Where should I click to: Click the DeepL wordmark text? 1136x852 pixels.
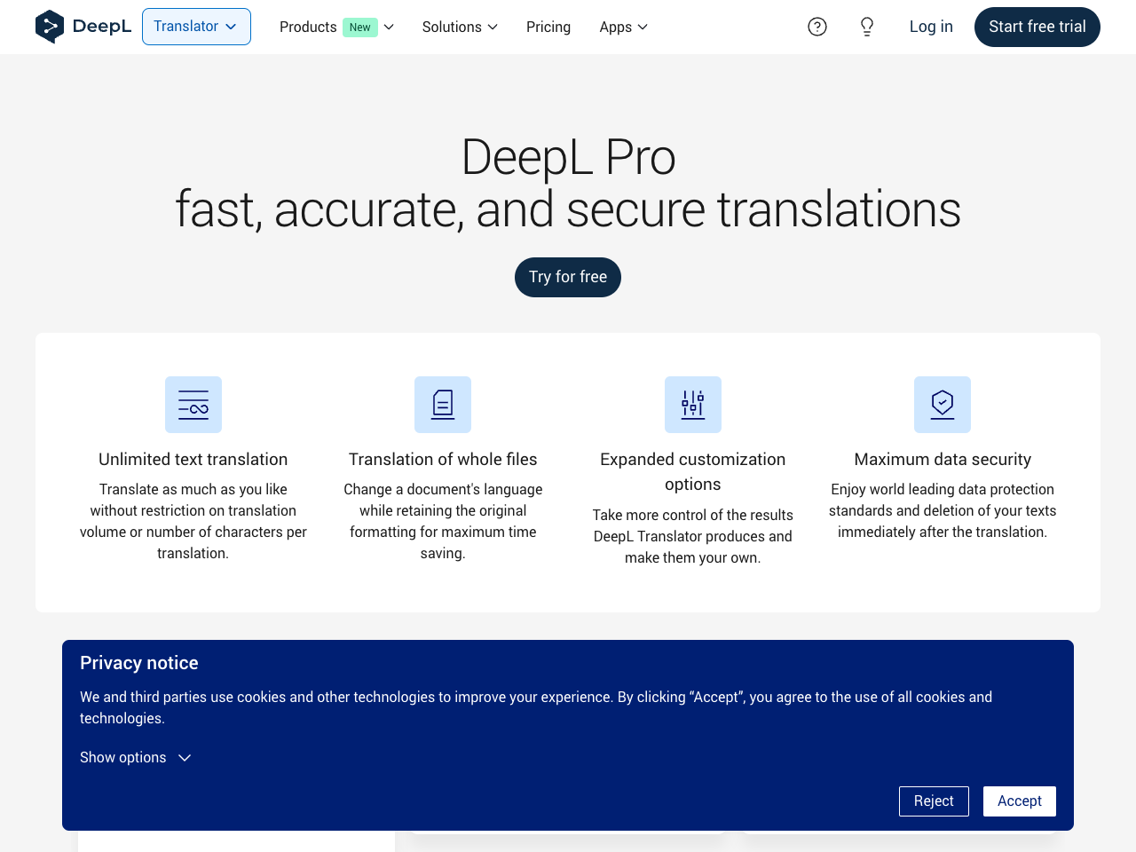pyautogui.click(x=102, y=27)
